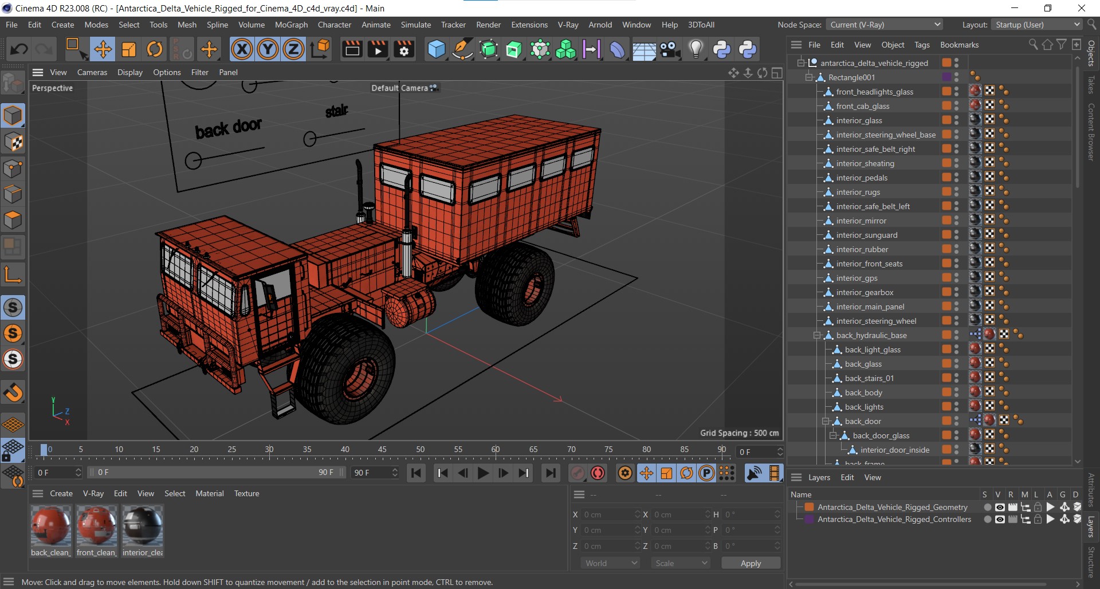Viewport: 1100px width, 589px height.
Task: Open the Content Browser side tab
Action: click(1091, 132)
